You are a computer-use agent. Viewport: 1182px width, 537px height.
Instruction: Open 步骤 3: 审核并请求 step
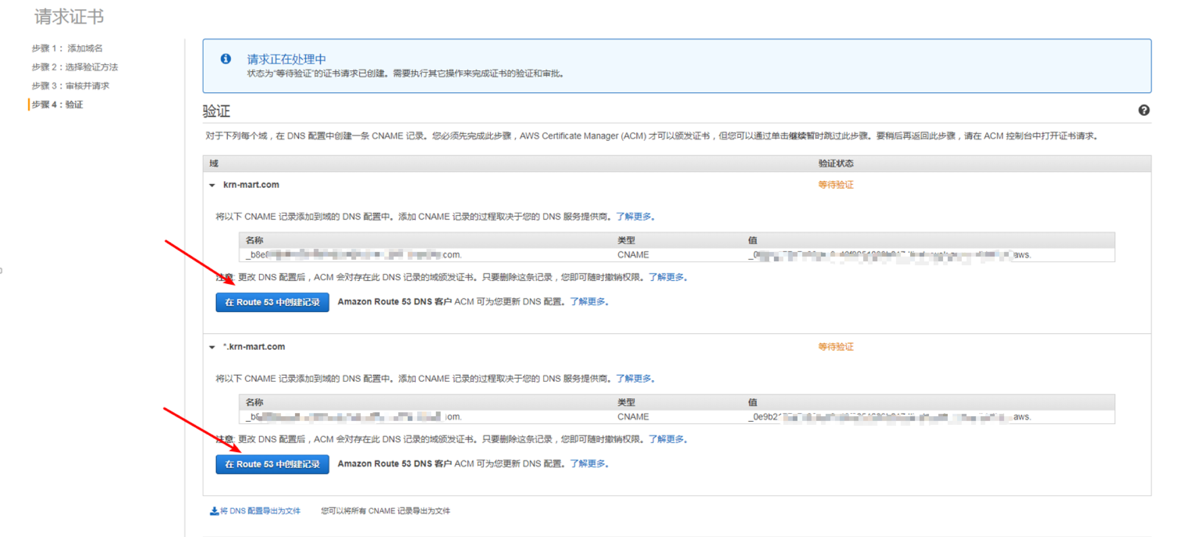coord(71,86)
